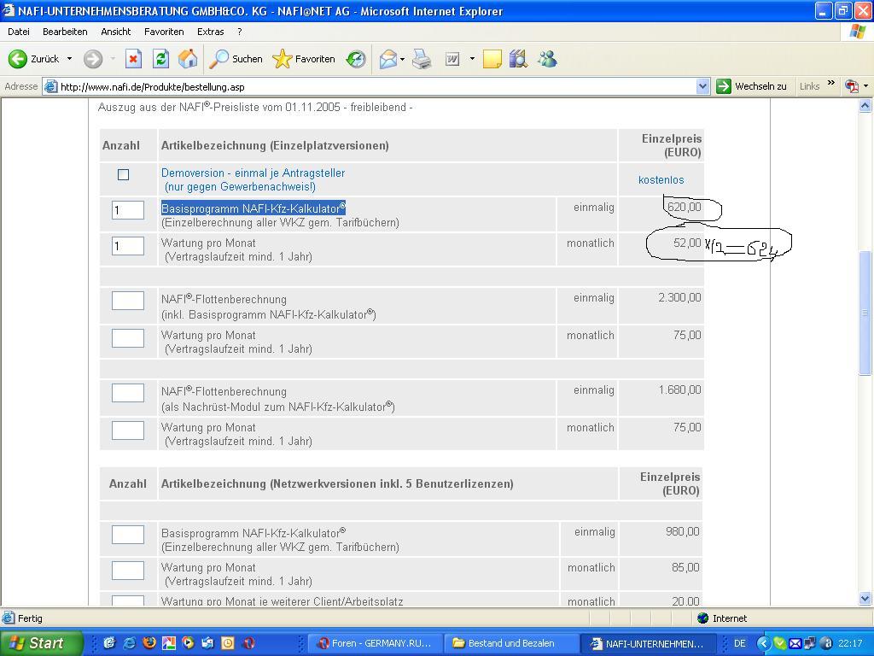Refresh the page with green arrows icon

point(160,59)
